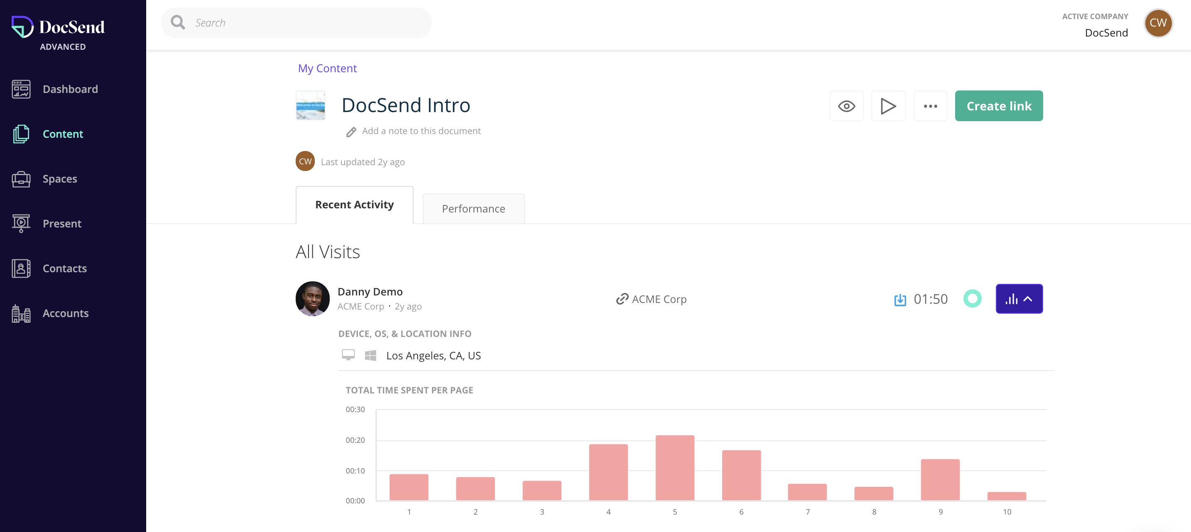
Task: Start presenting with the play icon
Action: tap(888, 106)
